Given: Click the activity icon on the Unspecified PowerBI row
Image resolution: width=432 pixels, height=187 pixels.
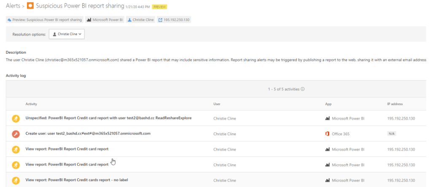Looking at the screenshot, I should (16, 119).
